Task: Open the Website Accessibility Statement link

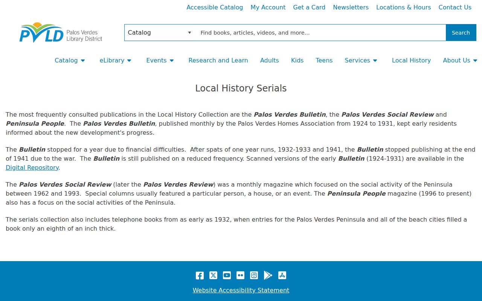Action: pos(241,290)
